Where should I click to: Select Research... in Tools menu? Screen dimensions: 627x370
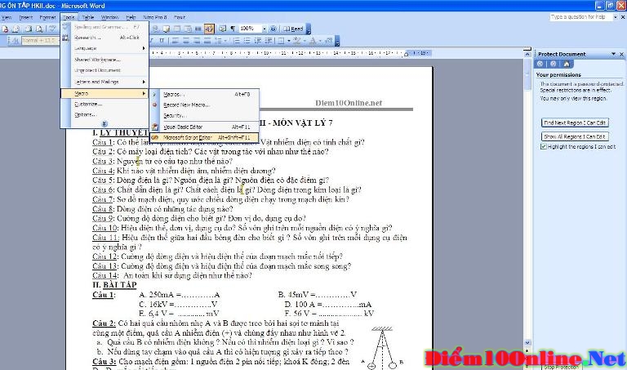click(x=104, y=38)
